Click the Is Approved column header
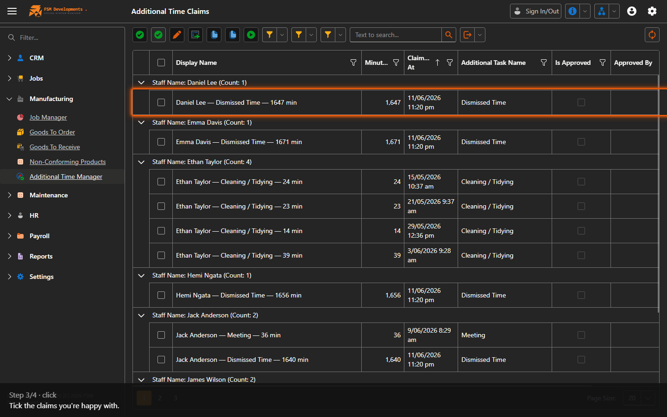 (x=573, y=63)
